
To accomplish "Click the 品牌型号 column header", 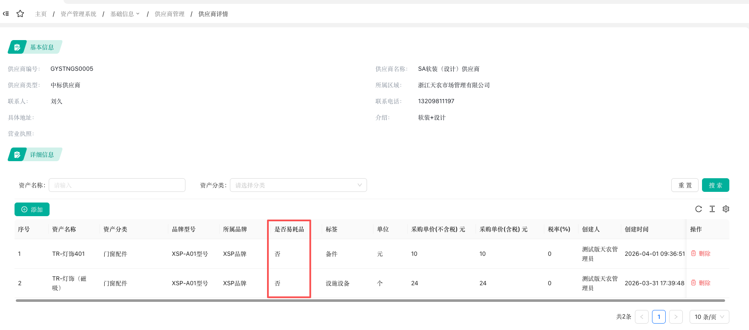I will pyautogui.click(x=184, y=229).
